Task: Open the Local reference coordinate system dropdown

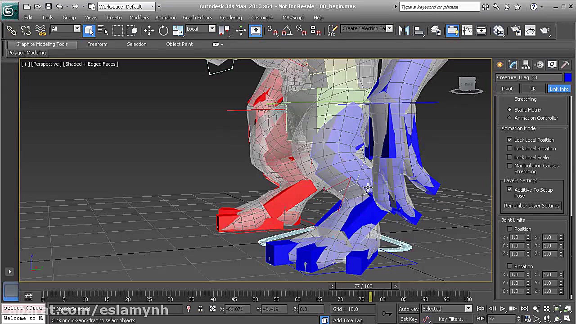Action: point(212,29)
